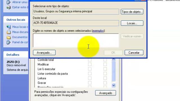
Task: Click the Meus locais icon in sidebar
Action: (x=9, y=27)
